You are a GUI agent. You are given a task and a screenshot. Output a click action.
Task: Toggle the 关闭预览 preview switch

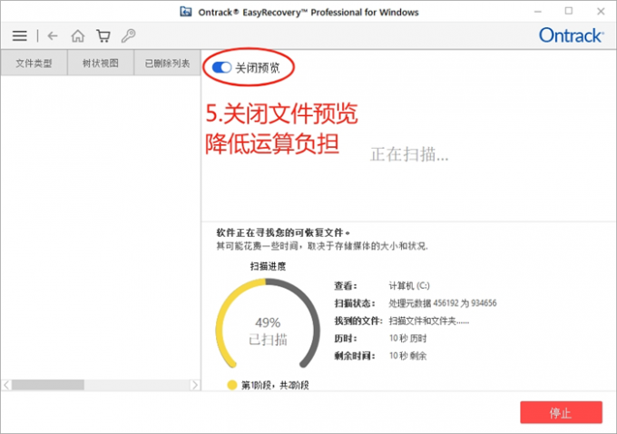221,67
